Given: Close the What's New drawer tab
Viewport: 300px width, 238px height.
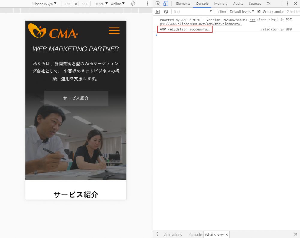Looking at the screenshot, I should 227,234.
